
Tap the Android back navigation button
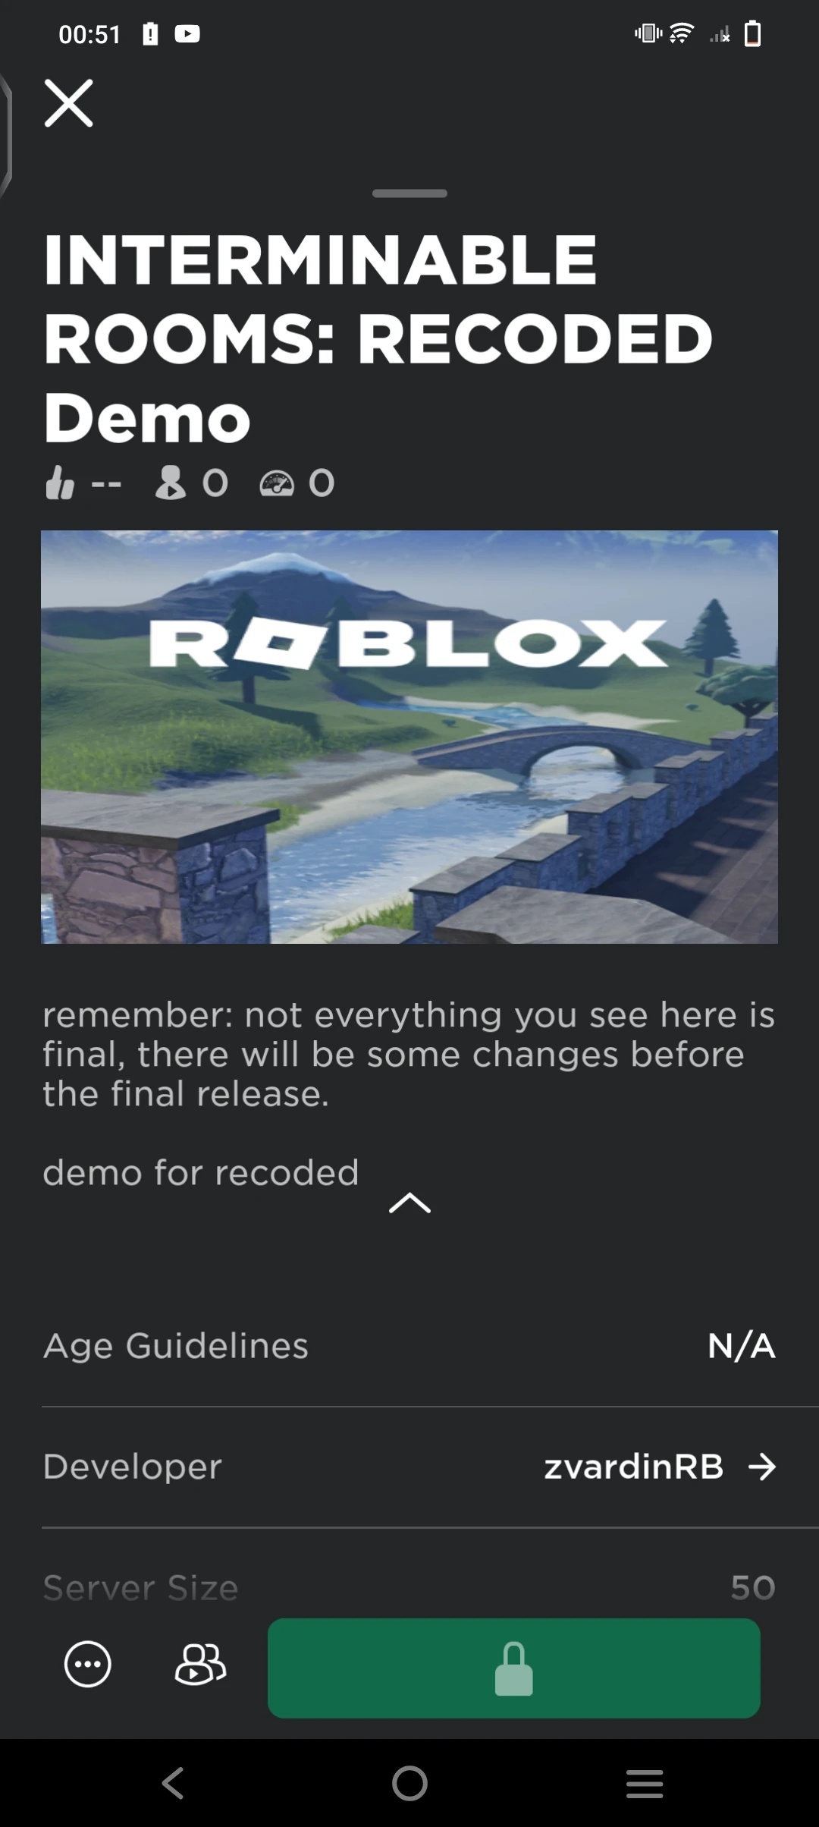coord(173,1783)
